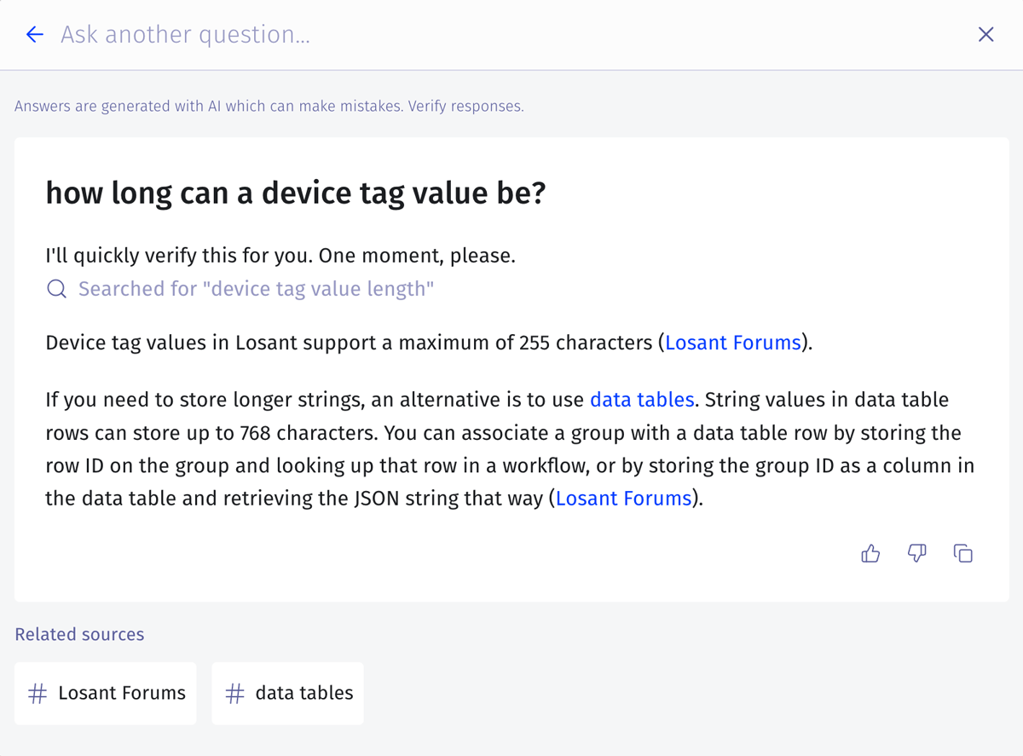Dismiss the panel with the X icon
This screenshot has width=1023, height=756.
(985, 34)
